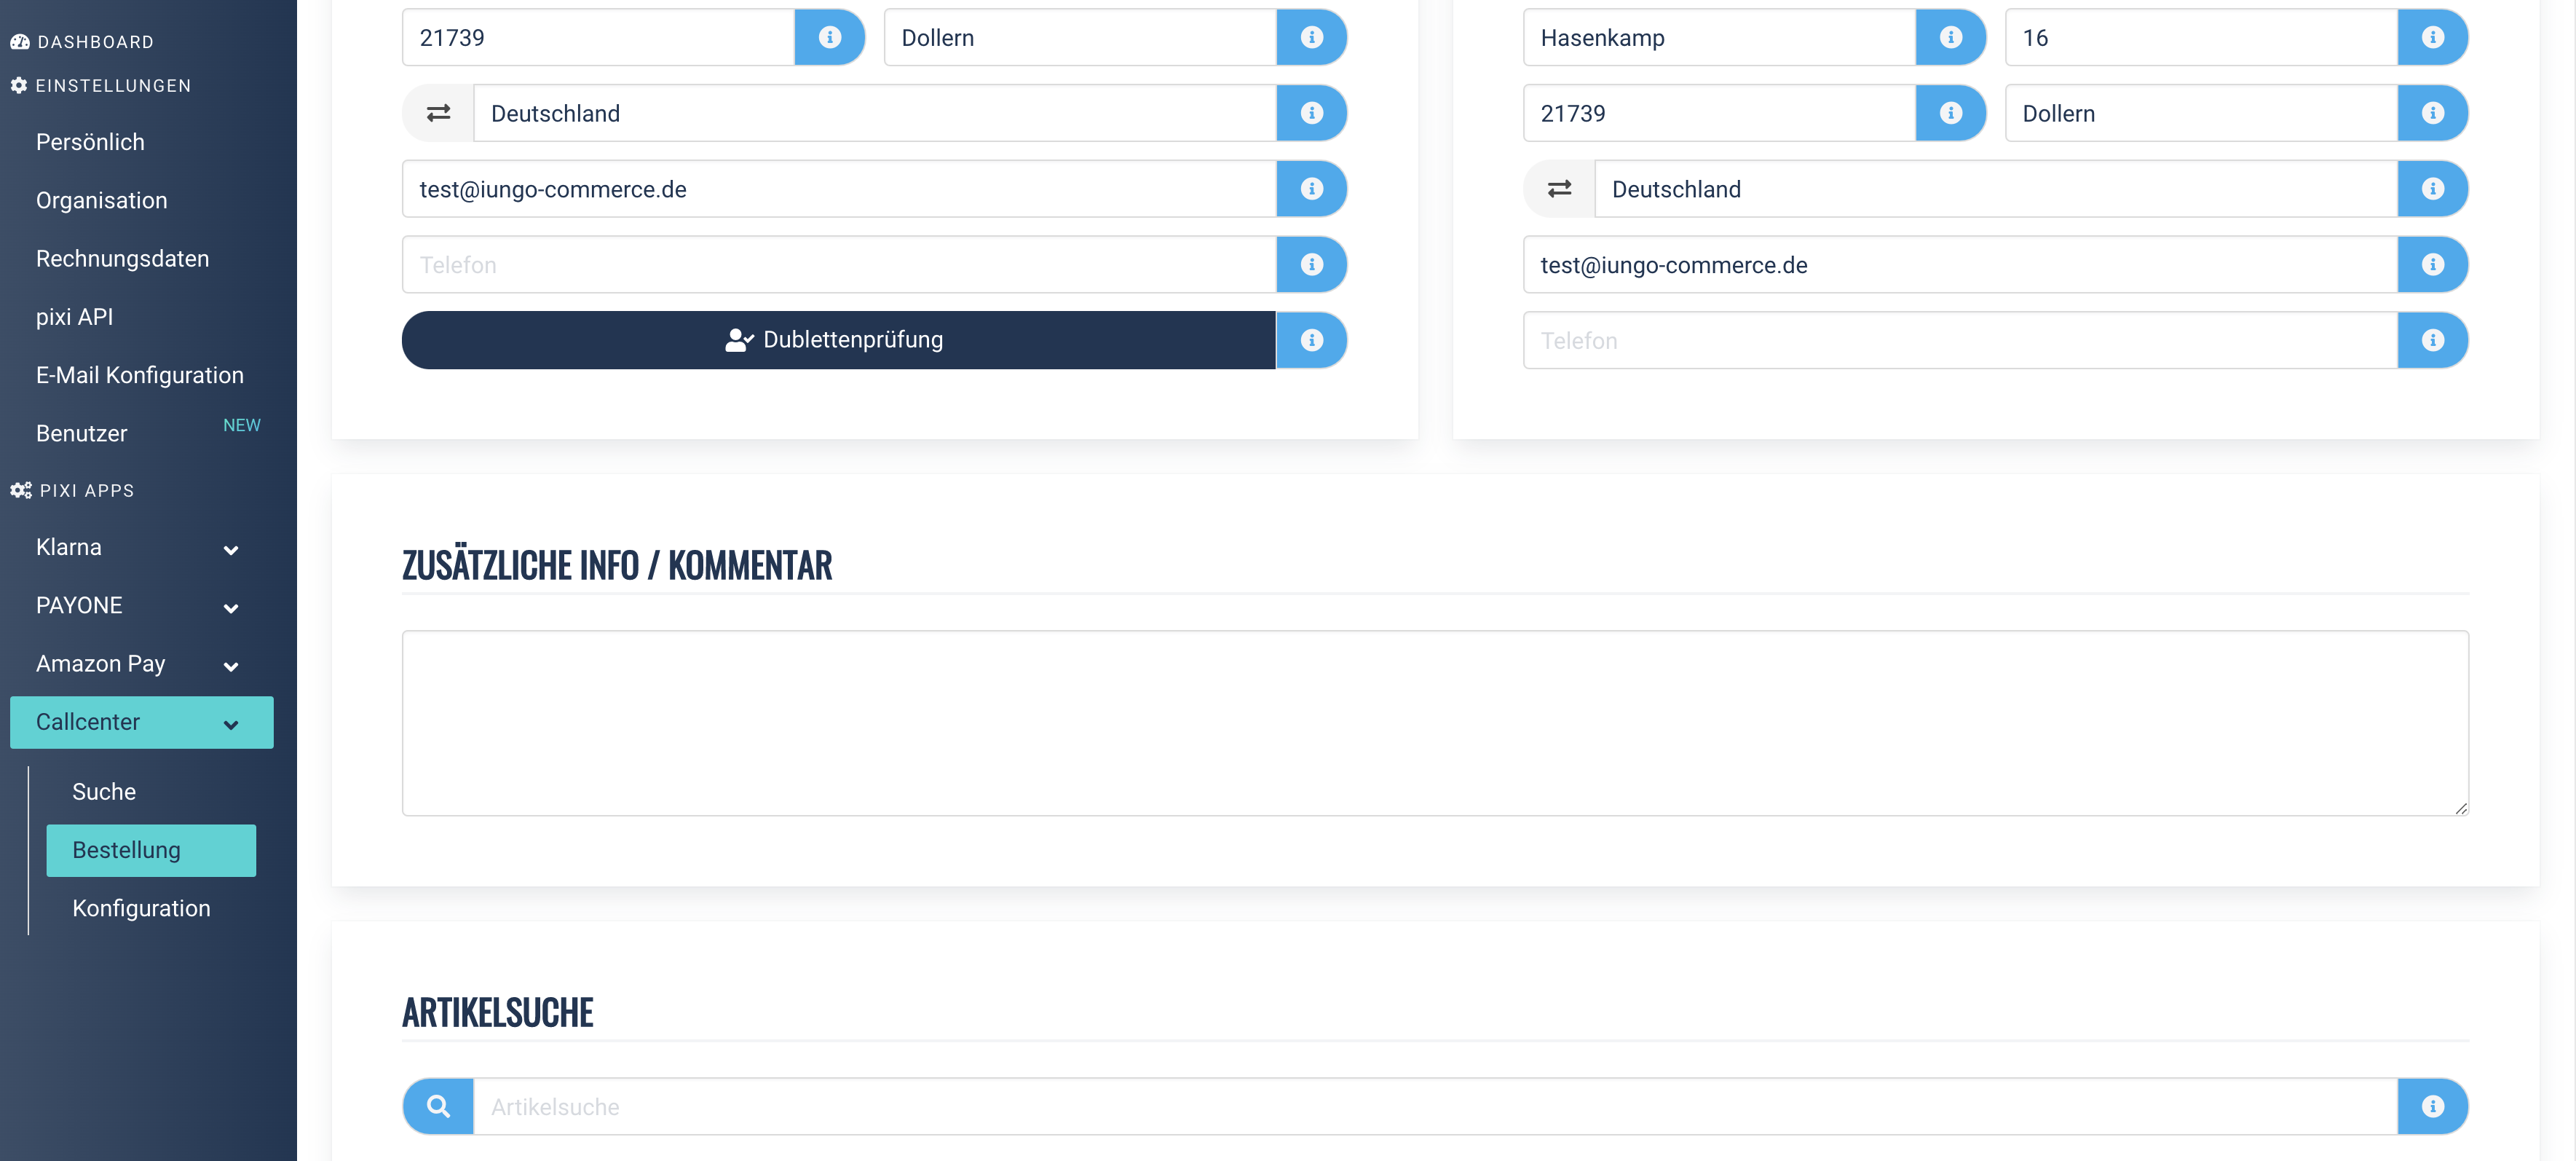Click info icon beside right Telefon field
Screen dimensions: 2576x1161
[2432, 340]
